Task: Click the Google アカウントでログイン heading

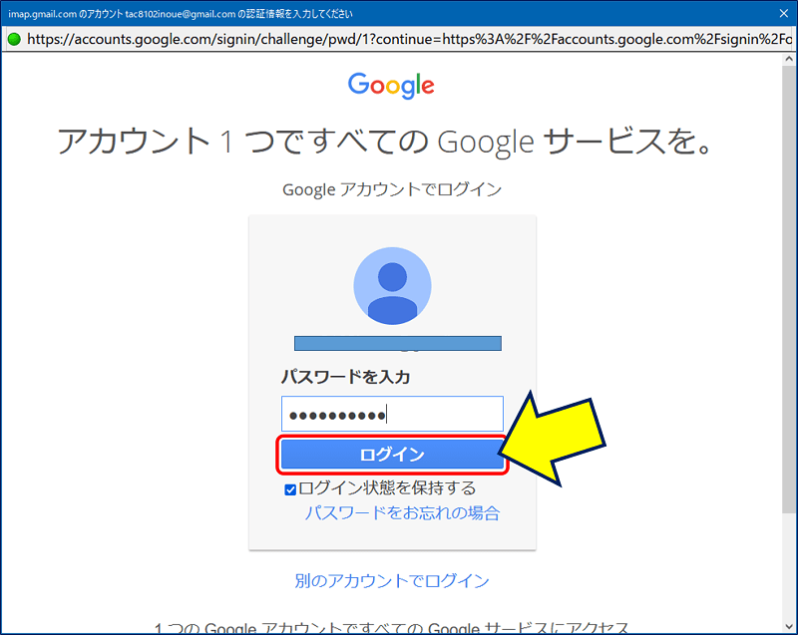Action: click(392, 189)
